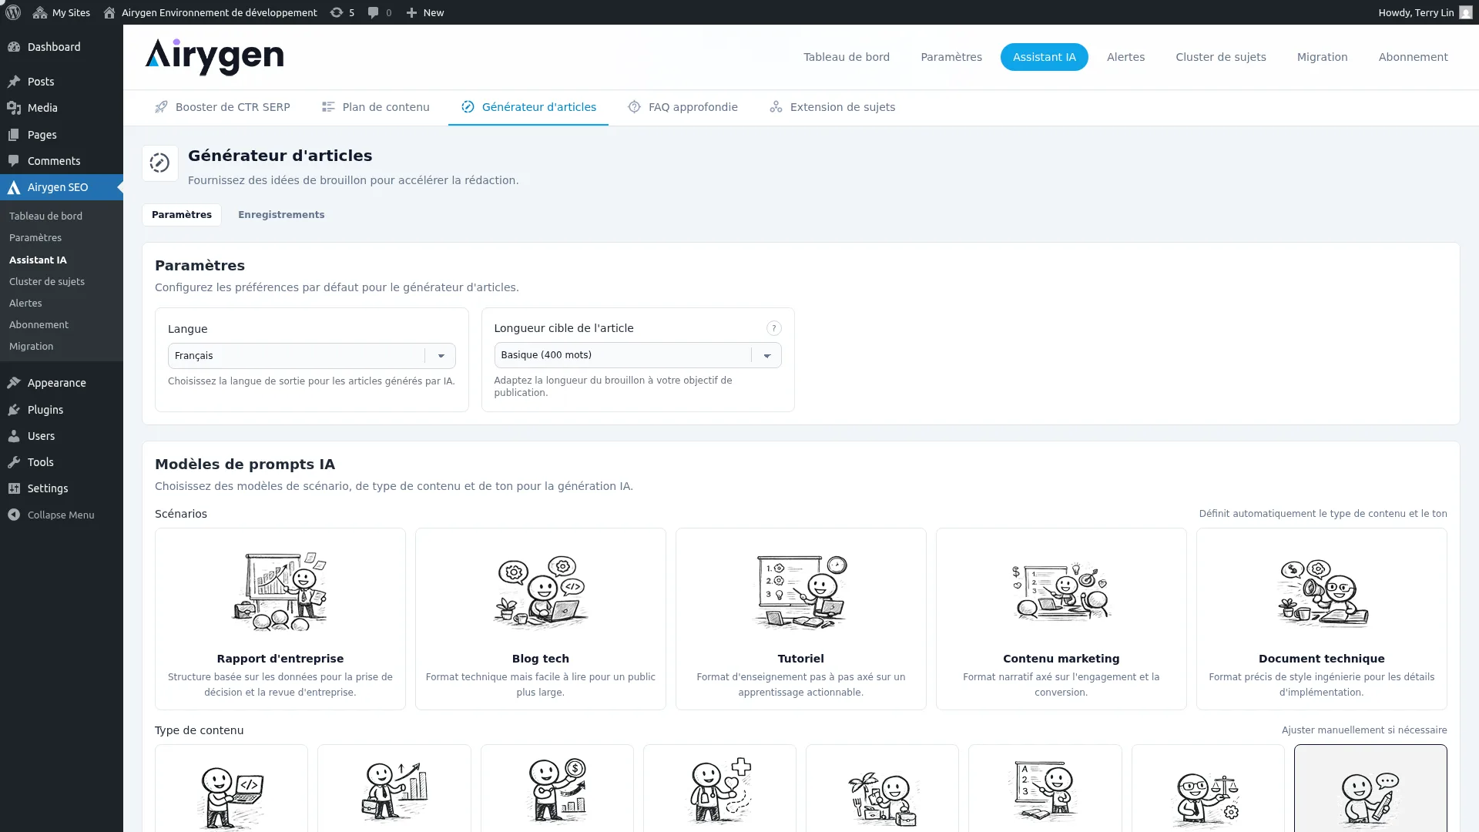Image resolution: width=1479 pixels, height=832 pixels.
Task: Choose the content type card with medical cross
Action: tap(719, 789)
